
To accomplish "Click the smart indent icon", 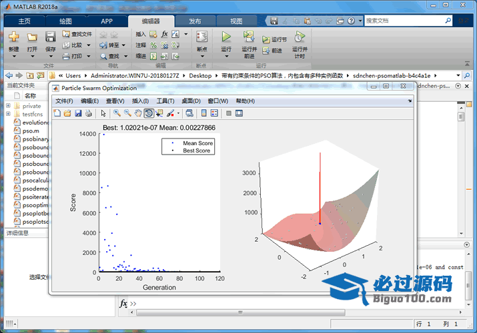I will click(x=153, y=56).
